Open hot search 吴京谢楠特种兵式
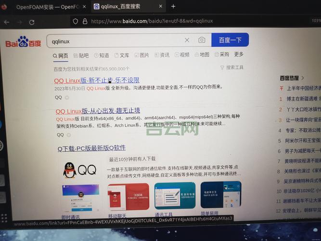Image resolution: width=321 pixels, height=241 pixels. tap(302, 181)
